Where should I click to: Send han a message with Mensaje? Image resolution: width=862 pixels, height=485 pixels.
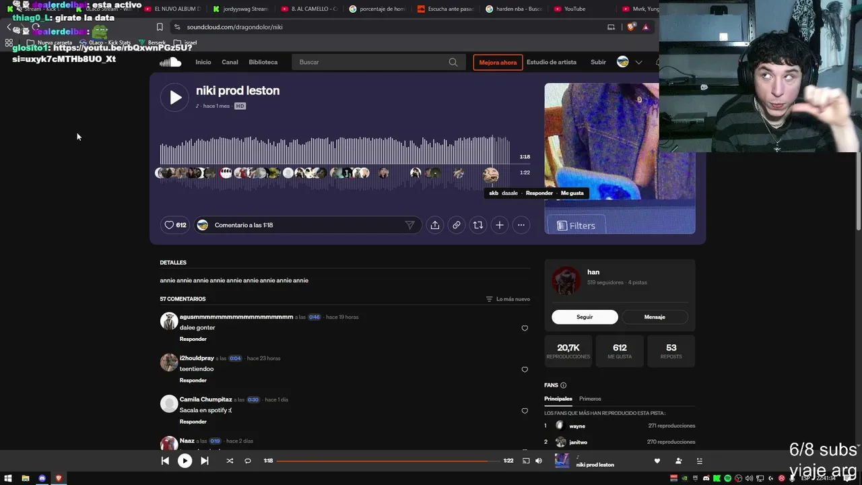(x=655, y=317)
